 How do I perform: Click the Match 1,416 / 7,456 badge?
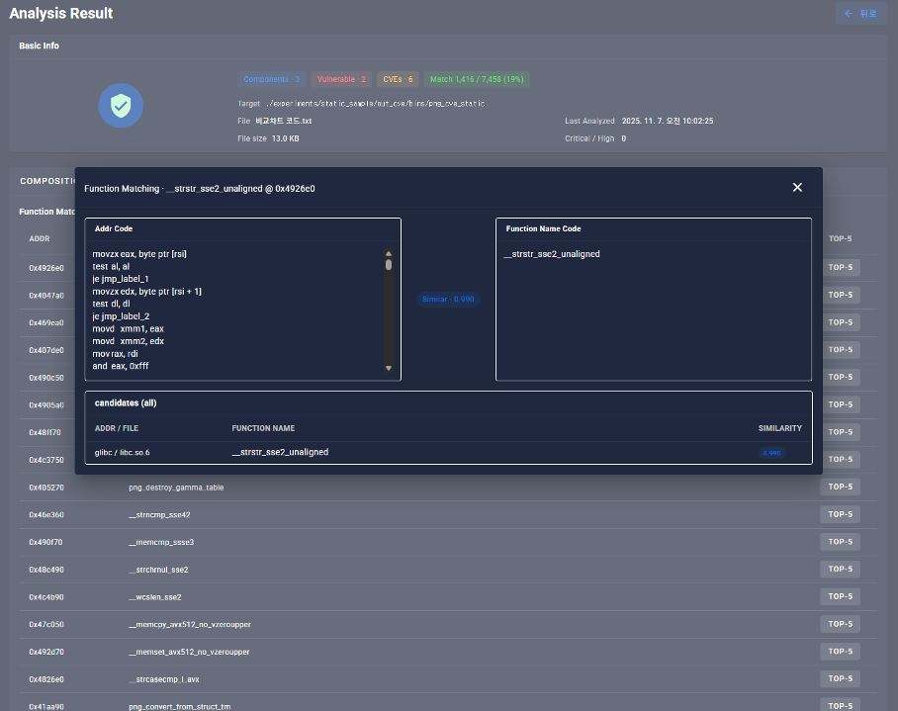click(x=478, y=79)
